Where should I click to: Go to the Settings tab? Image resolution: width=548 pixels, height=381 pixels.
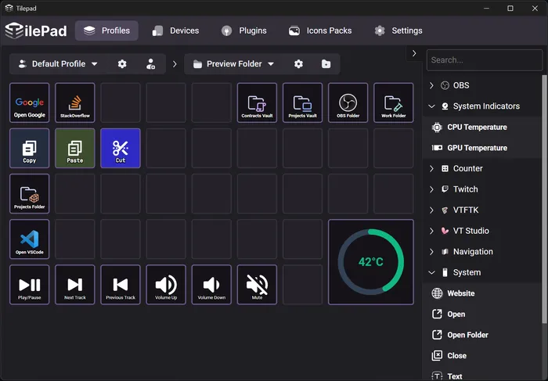[x=398, y=31]
